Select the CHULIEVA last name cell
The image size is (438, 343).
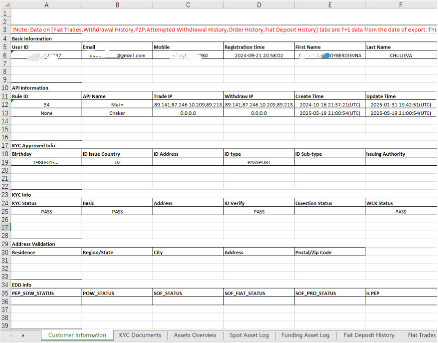400,55
